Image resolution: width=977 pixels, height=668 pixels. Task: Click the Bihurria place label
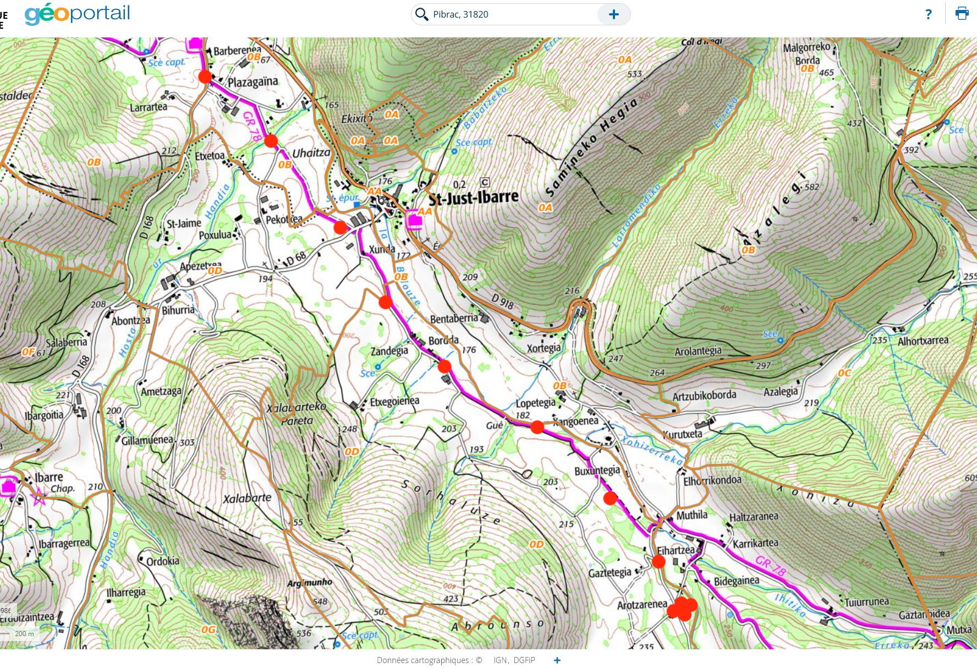click(x=178, y=310)
